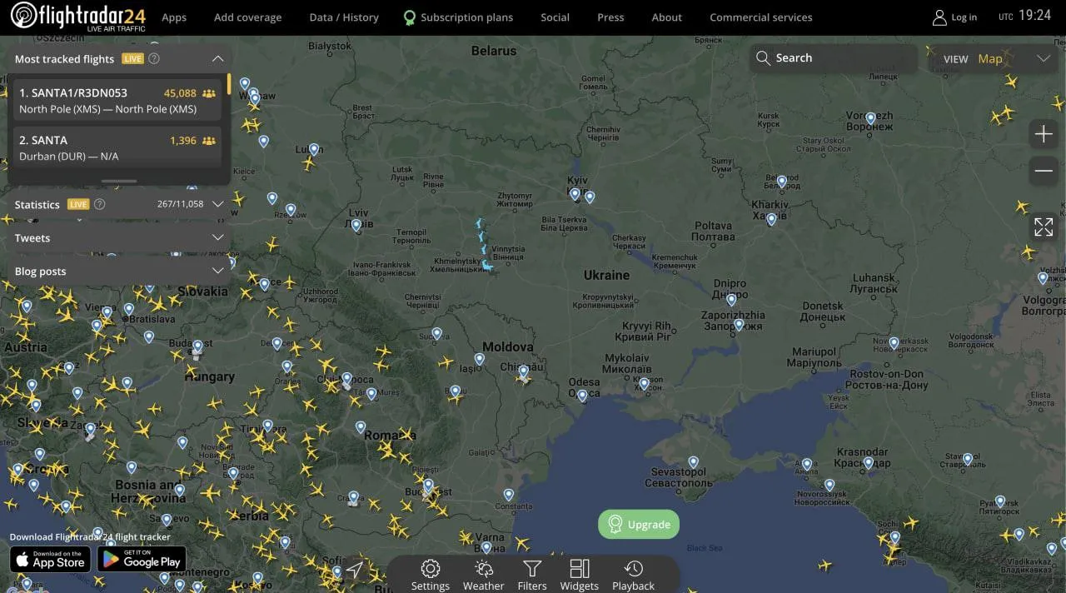
Task: Start Playback history mode
Action: (633, 575)
